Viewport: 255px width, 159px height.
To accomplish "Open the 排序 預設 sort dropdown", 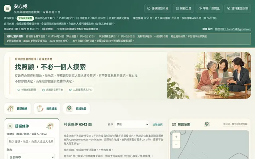I will pyautogui.click(x=131, y=124).
